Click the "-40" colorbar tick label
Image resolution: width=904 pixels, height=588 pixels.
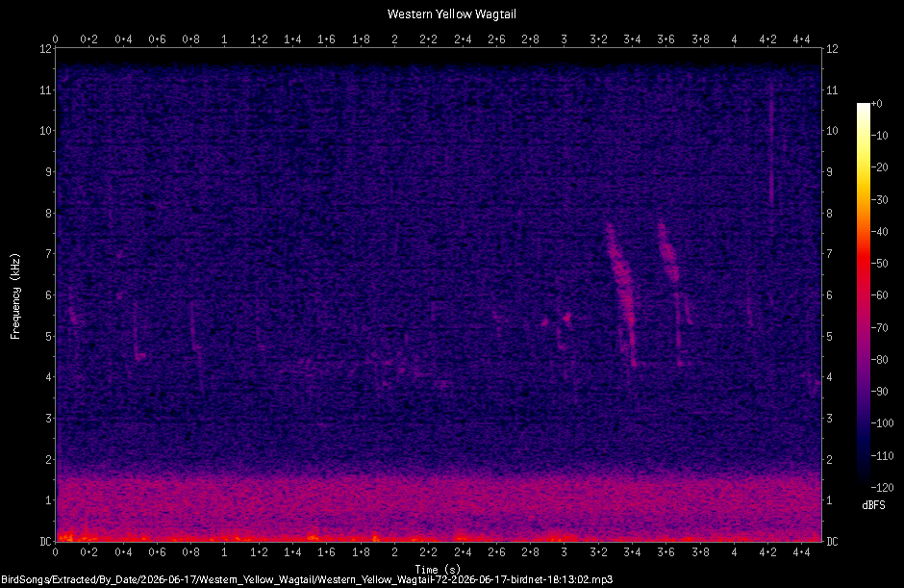click(x=879, y=231)
